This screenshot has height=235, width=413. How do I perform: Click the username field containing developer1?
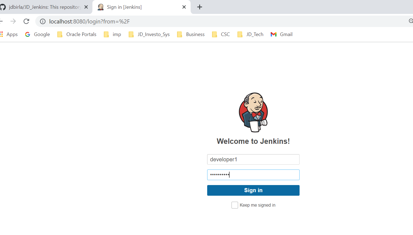point(253,159)
